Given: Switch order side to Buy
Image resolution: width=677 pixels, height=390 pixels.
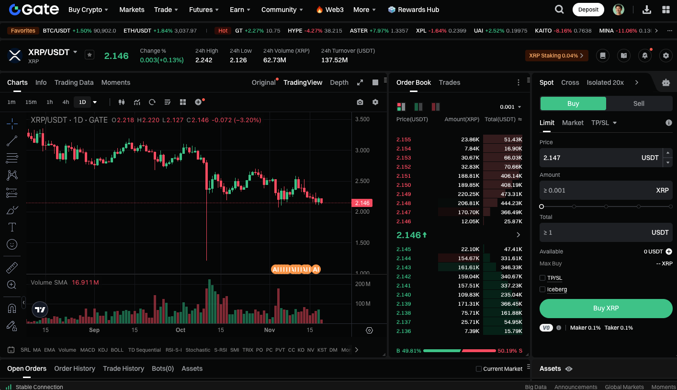Looking at the screenshot, I should click(573, 103).
